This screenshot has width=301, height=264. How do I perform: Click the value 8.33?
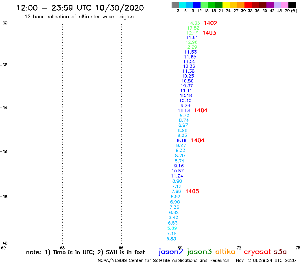point(181,151)
